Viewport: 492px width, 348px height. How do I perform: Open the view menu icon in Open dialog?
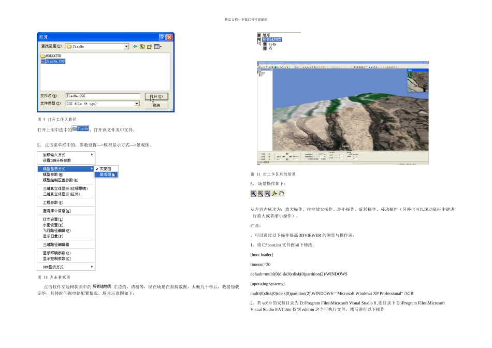(158, 47)
